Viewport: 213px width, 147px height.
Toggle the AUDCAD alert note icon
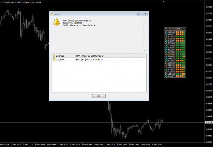pos(166,32)
